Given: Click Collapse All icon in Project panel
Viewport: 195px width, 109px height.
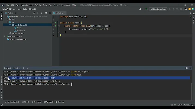Looking at the screenshot, I should pos(41,13).
